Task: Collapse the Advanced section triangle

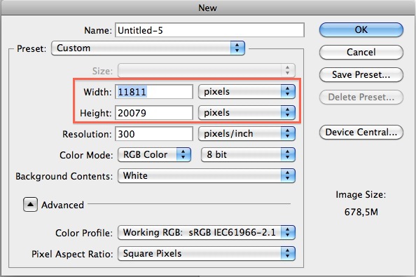Action: 30,205
